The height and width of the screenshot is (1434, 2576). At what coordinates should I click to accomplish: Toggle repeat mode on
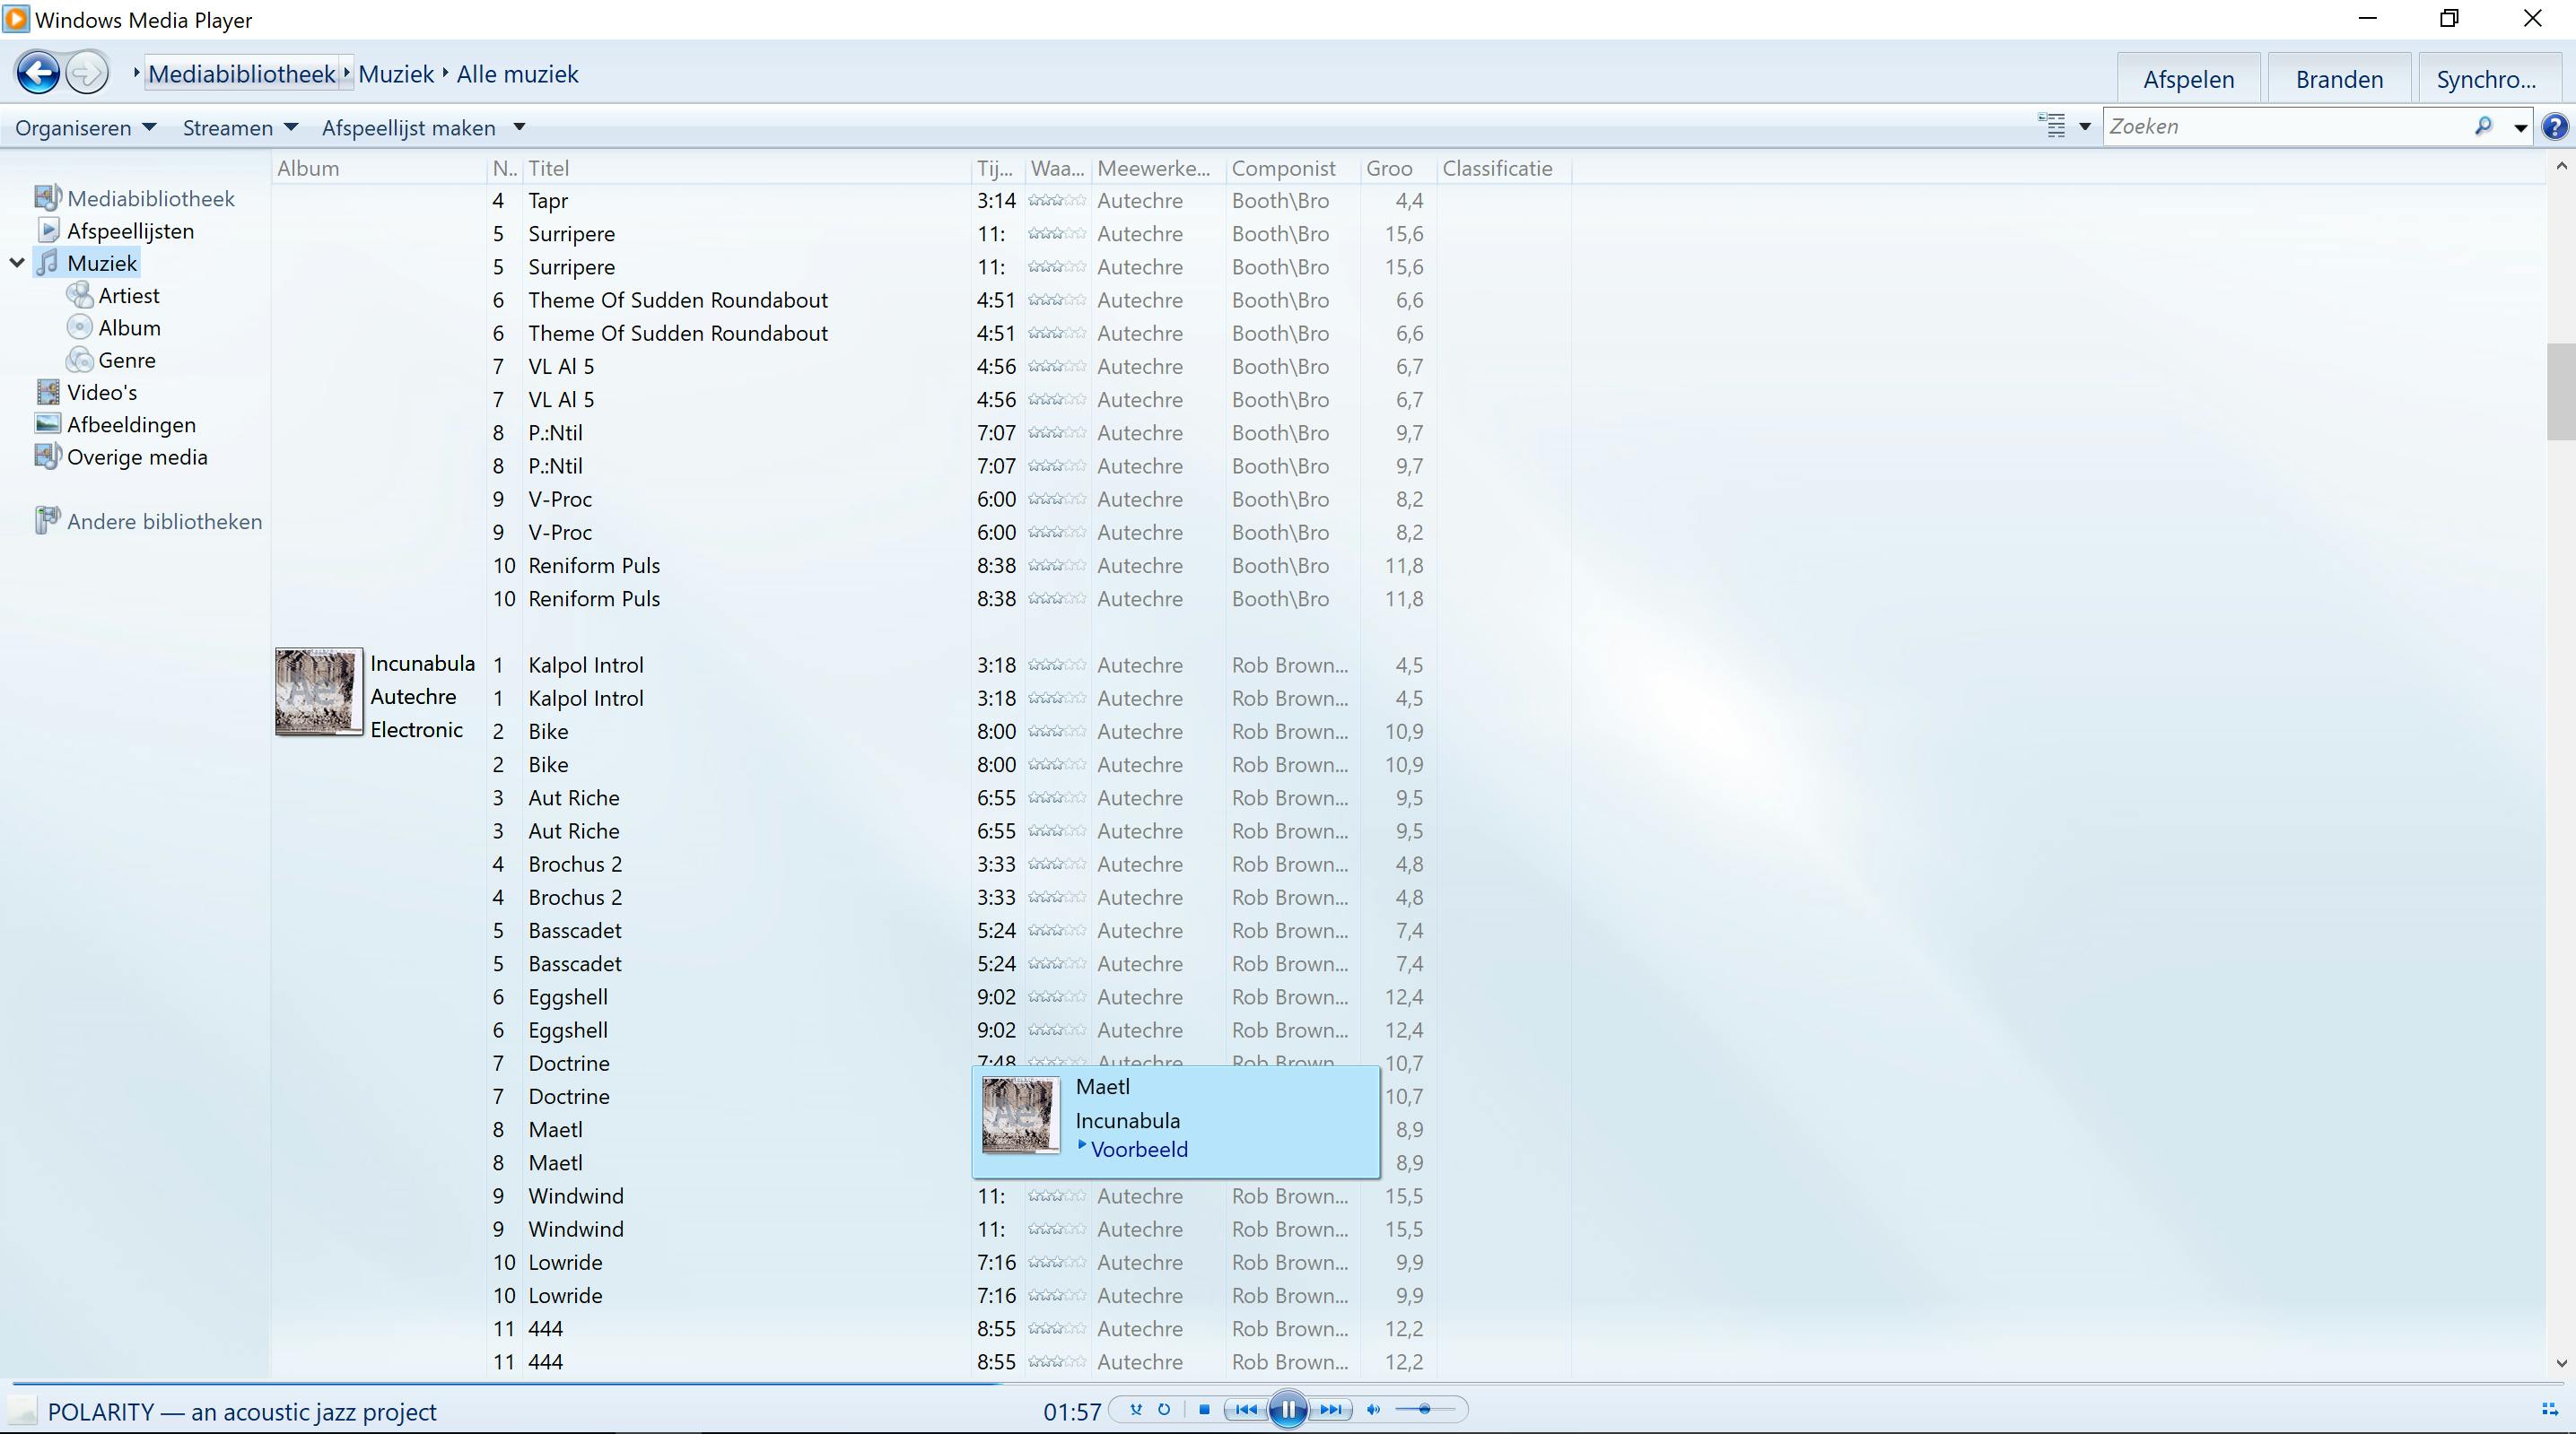pyautogui.click(x=1164, y=1409)
